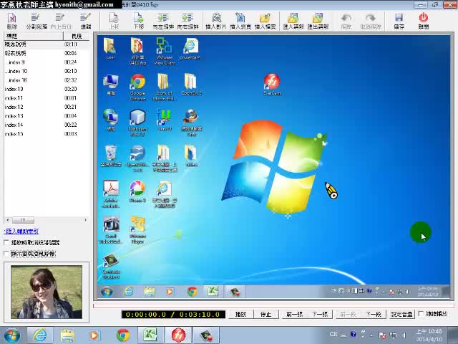Select the 分割段落 (split section) tool
The width and height of the screenshot is (458, 344).
tap(36, 21)
